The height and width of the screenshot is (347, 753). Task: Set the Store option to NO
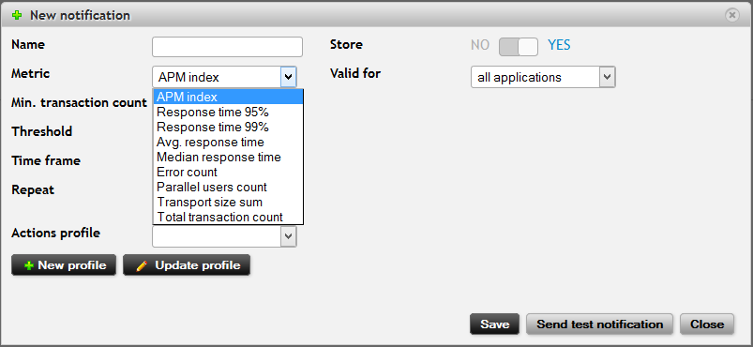click(x=480, y=45)
